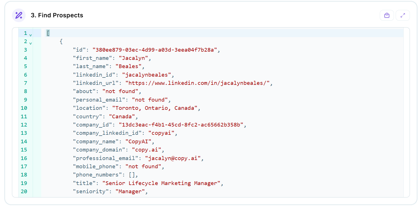419x206 pixels.
Task: Place cursor at opening bracket on line 1
Action: click(x=48, y=33)
